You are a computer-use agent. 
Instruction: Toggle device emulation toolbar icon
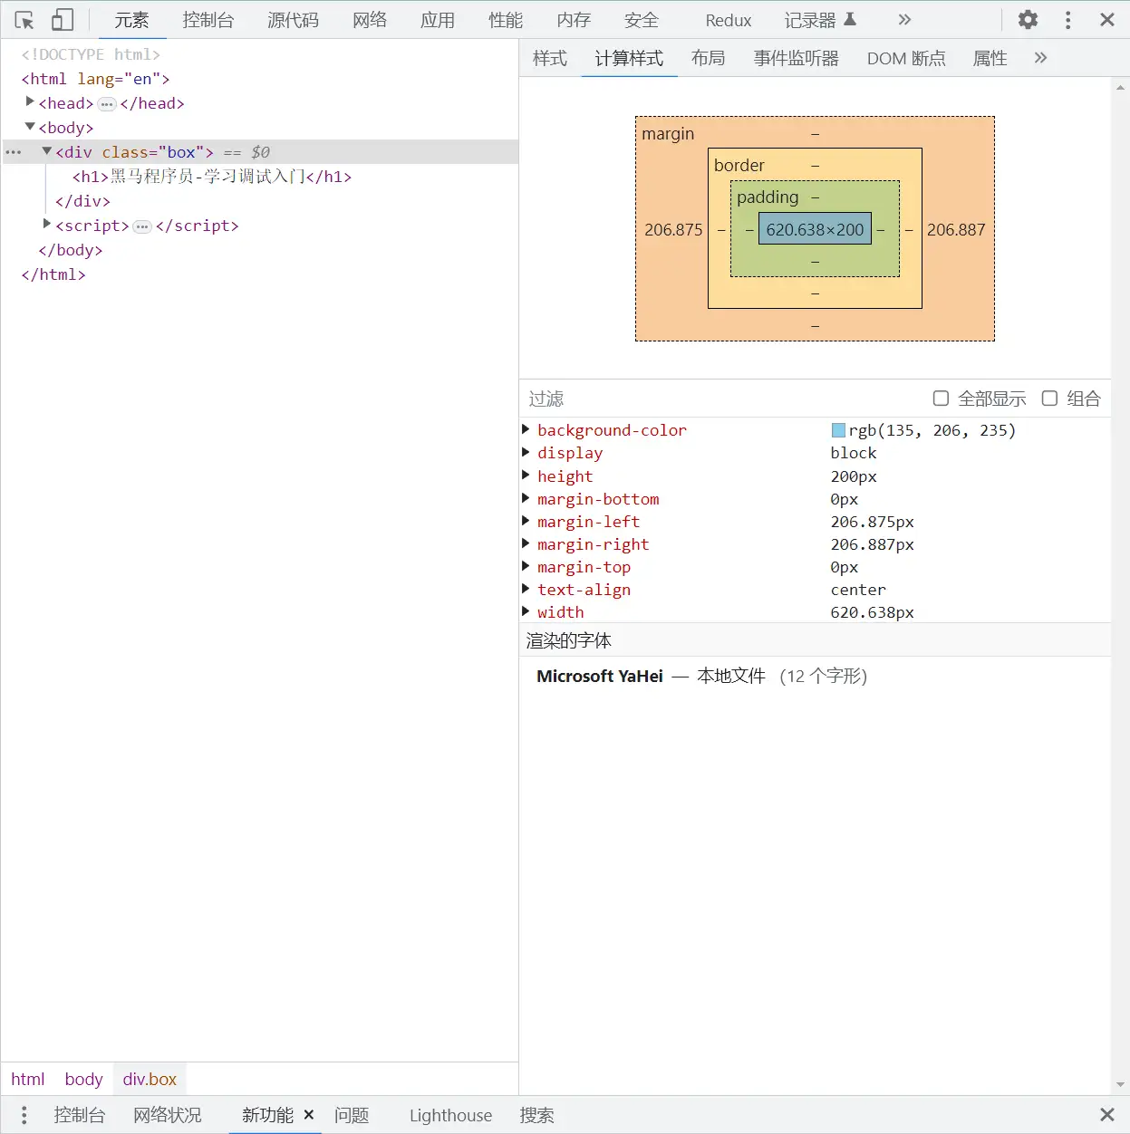(63, 20)
